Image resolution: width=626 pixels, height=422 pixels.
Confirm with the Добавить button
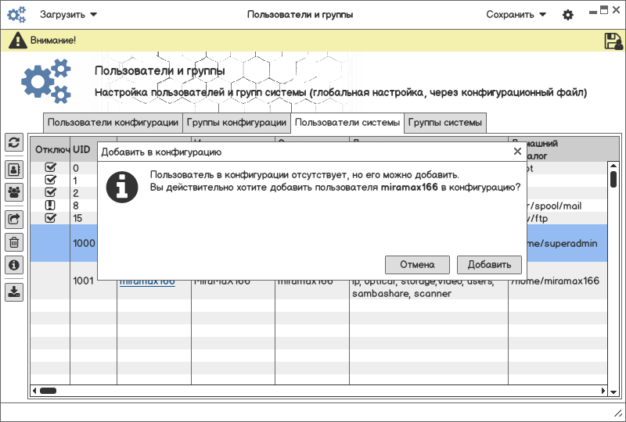pyautogui.click(x=489, y=264)
